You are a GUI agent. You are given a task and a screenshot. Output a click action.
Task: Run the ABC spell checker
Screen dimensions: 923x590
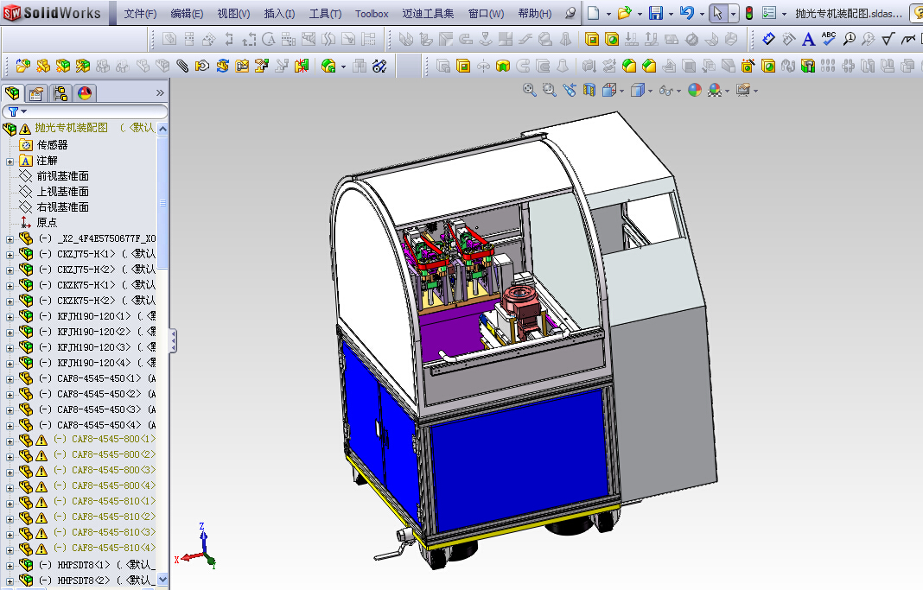[x=829, y=40]
